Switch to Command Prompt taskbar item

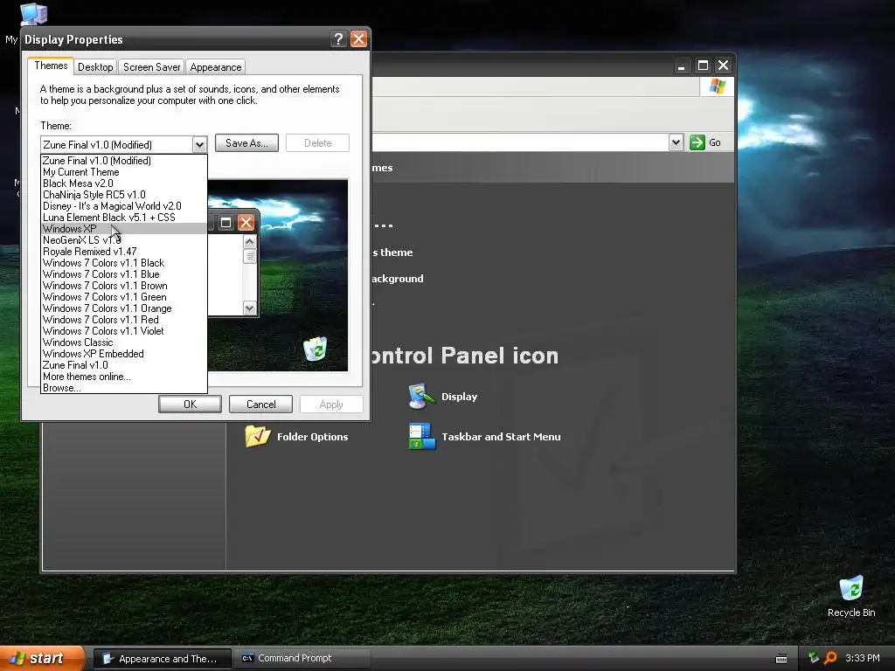[303, 659]
